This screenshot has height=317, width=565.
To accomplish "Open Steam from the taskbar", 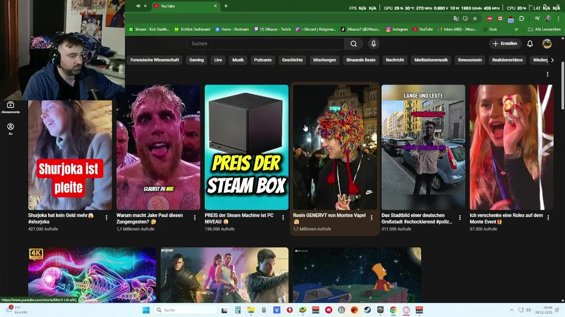I will (367, 310).
